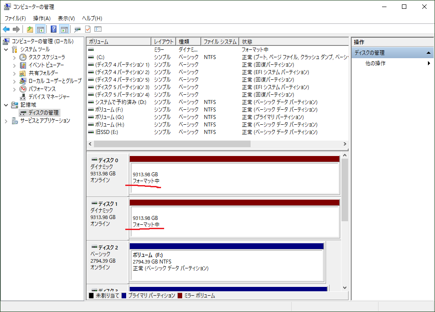Image resolution: width=435 pixels, height=312 pixels.
Task: Collapse the ディスクの管理 actions section
Action: click(x=428, y=52)
